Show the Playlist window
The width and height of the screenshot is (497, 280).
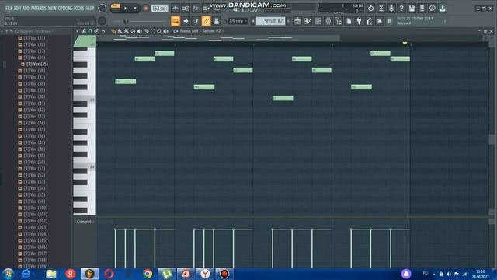coord(297,21)
